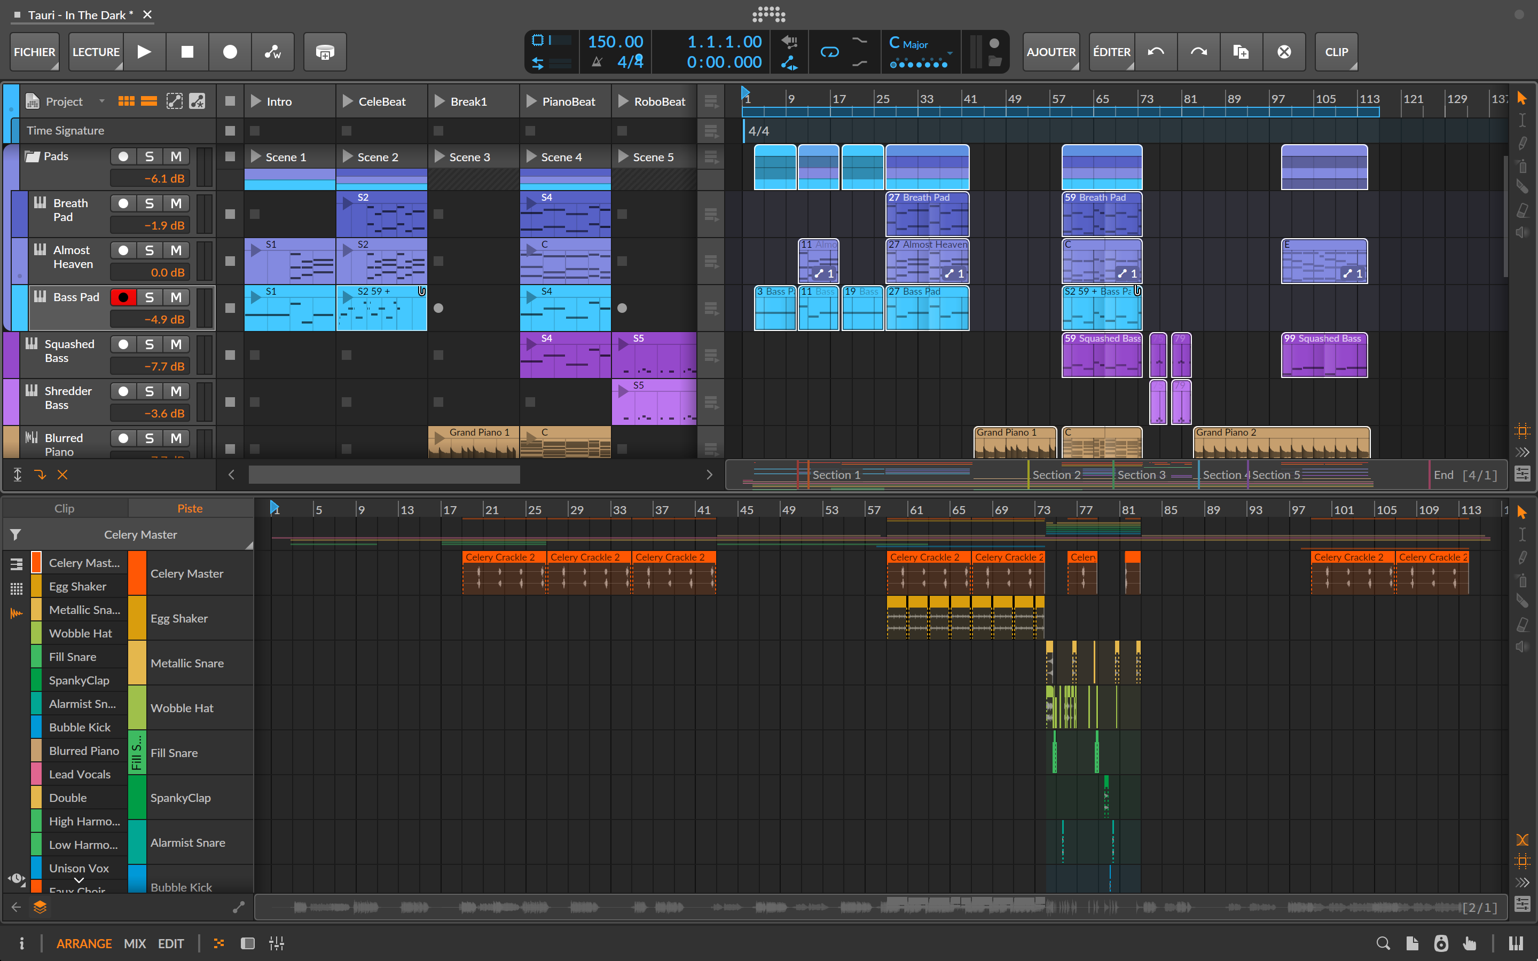Click the CLIP button in the top right
This screenshot has width=1538, height=961.
point(1335,52)
